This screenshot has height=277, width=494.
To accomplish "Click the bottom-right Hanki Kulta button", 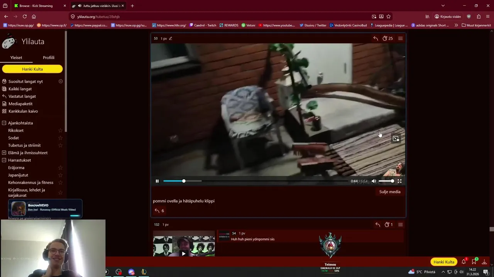I will 444,262.
